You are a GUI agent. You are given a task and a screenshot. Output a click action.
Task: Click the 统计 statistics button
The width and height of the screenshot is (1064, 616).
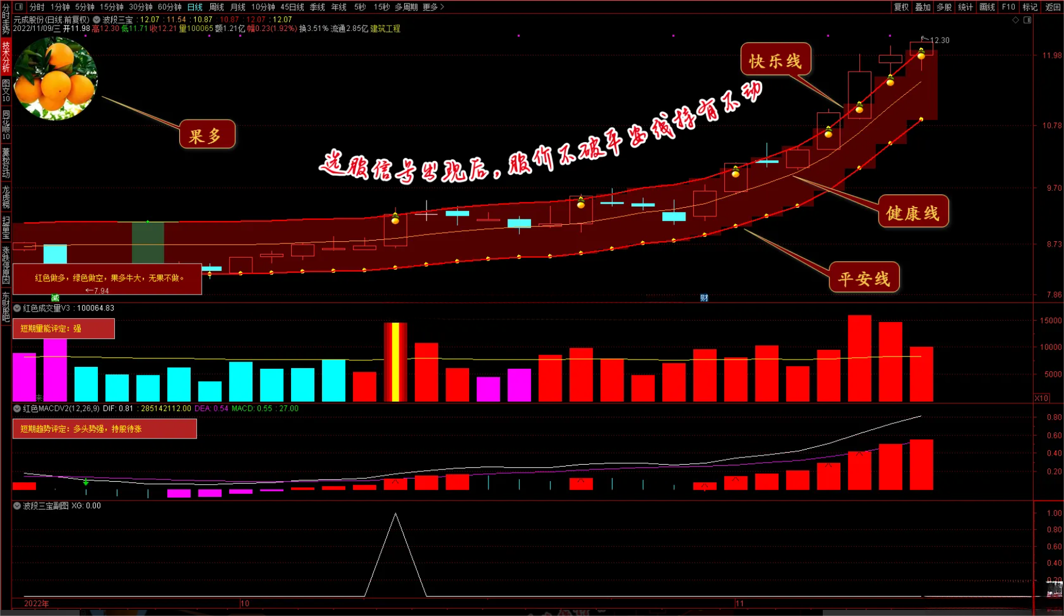[x=965, y=7]
